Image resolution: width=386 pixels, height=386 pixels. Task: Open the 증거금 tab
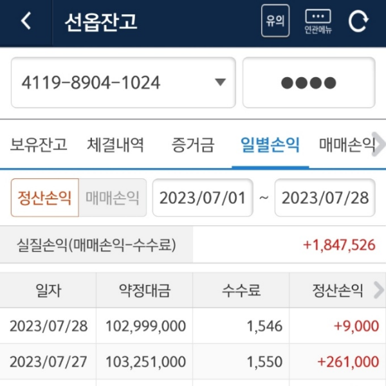pos(193,145)
